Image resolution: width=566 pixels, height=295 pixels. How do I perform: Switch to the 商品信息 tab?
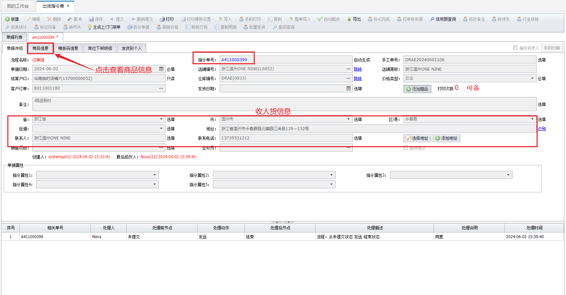40,48
